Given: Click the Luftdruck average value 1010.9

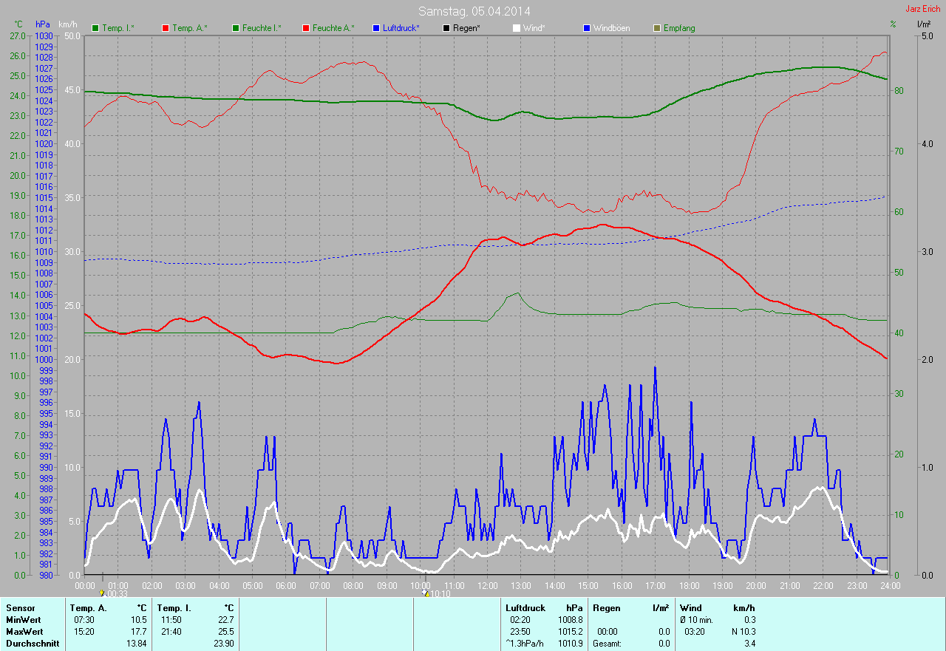Looking at the screenshot, I should coord(571,644).
